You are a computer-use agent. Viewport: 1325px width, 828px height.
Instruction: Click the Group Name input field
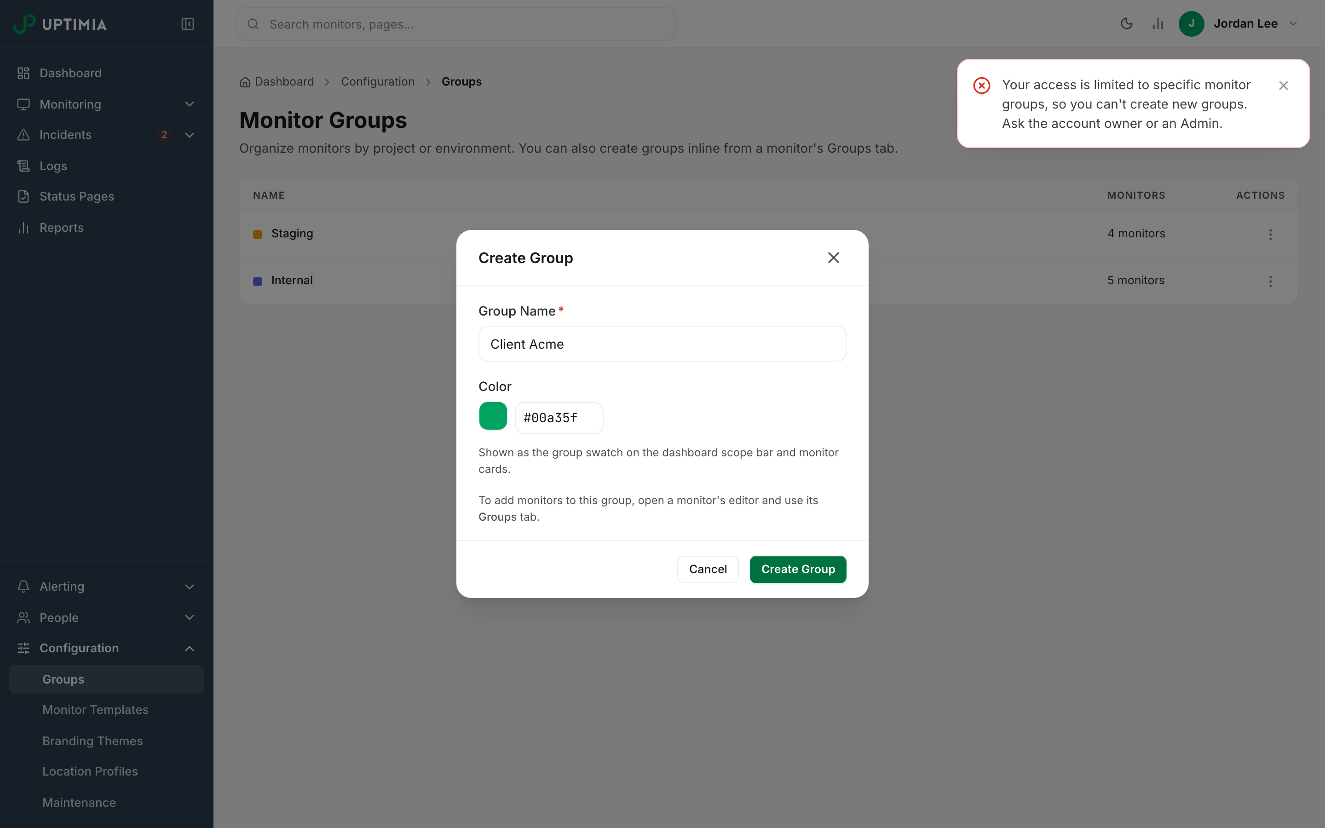coord(662,344)
